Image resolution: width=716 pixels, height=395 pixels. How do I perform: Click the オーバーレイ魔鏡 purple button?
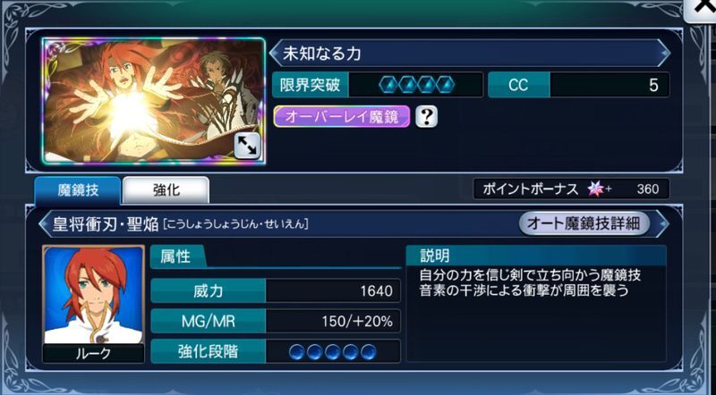[342, 117]
